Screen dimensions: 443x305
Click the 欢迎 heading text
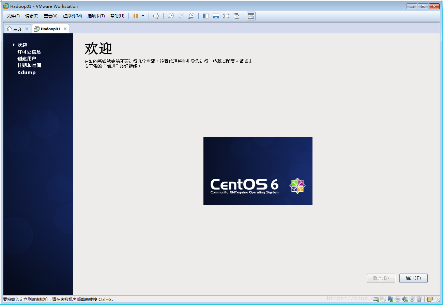98,49
